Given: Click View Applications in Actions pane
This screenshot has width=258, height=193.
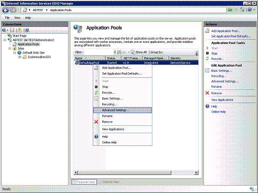Looking at the screenshot, I should coord(222,100).
